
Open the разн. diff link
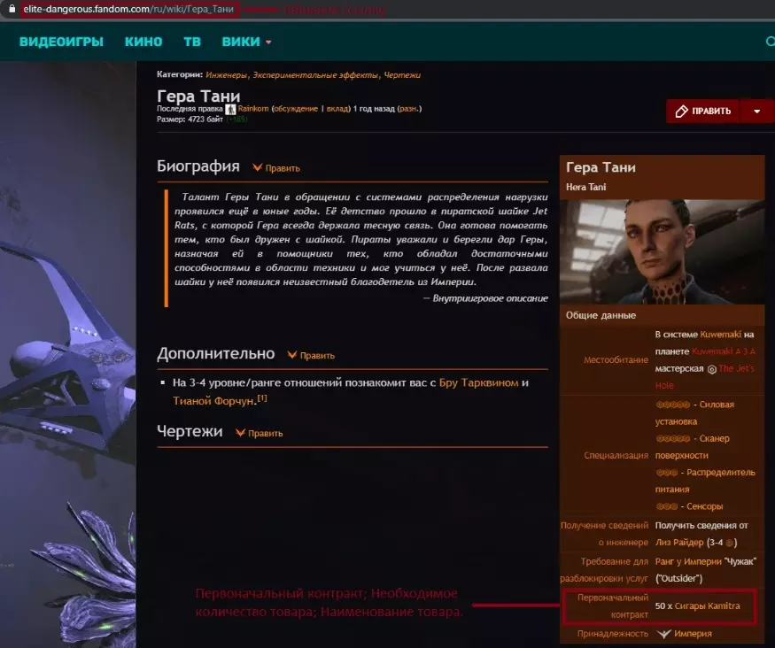409,109
